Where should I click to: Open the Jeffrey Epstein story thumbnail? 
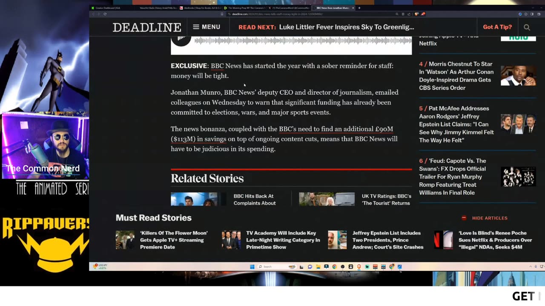[x=337, y=240]
